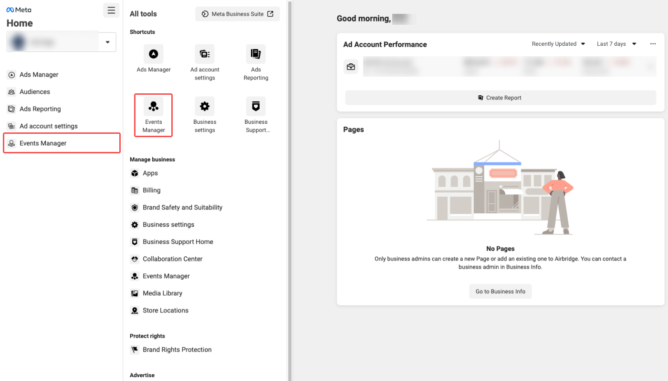Click the Ad Account Performance heading
The image size is (668, 381).
(x=385, y=44)
